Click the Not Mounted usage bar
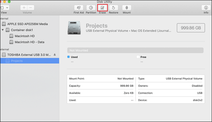212x122 pixels. pyautogui.click(x=135, y=50)
